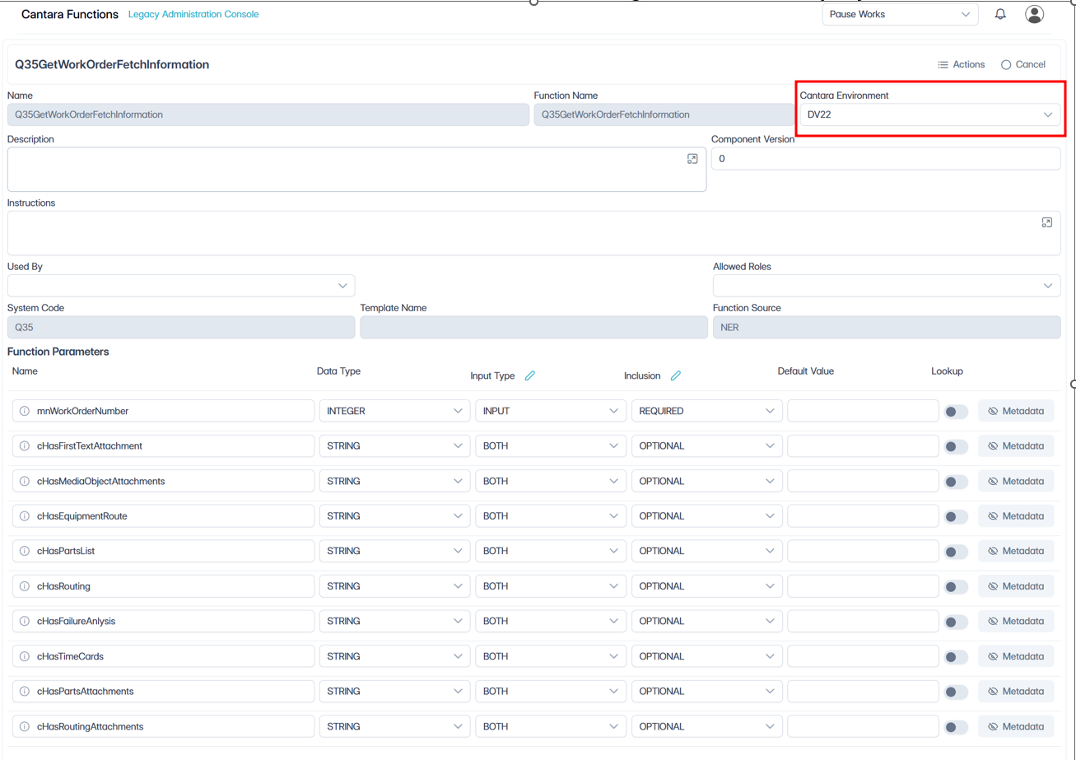Show info for cHasPartsAttachments parameter

click(x=25, y=692)
